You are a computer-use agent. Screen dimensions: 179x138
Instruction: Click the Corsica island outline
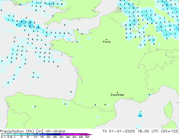click(x=169, y=110)
